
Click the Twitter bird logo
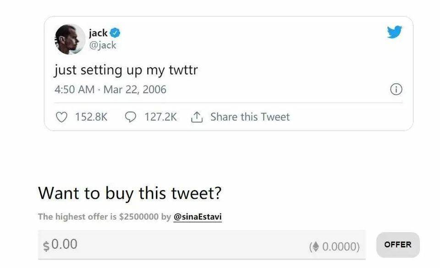point(394,32)
